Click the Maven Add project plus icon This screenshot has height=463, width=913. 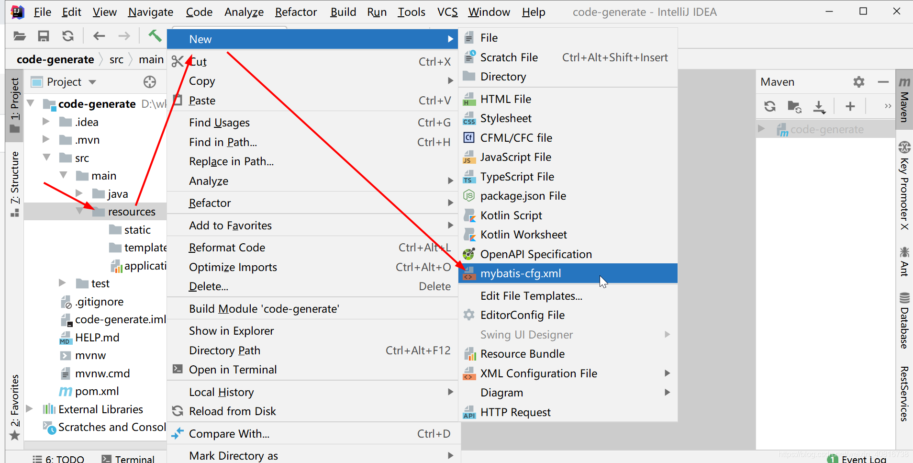[850, 106]
